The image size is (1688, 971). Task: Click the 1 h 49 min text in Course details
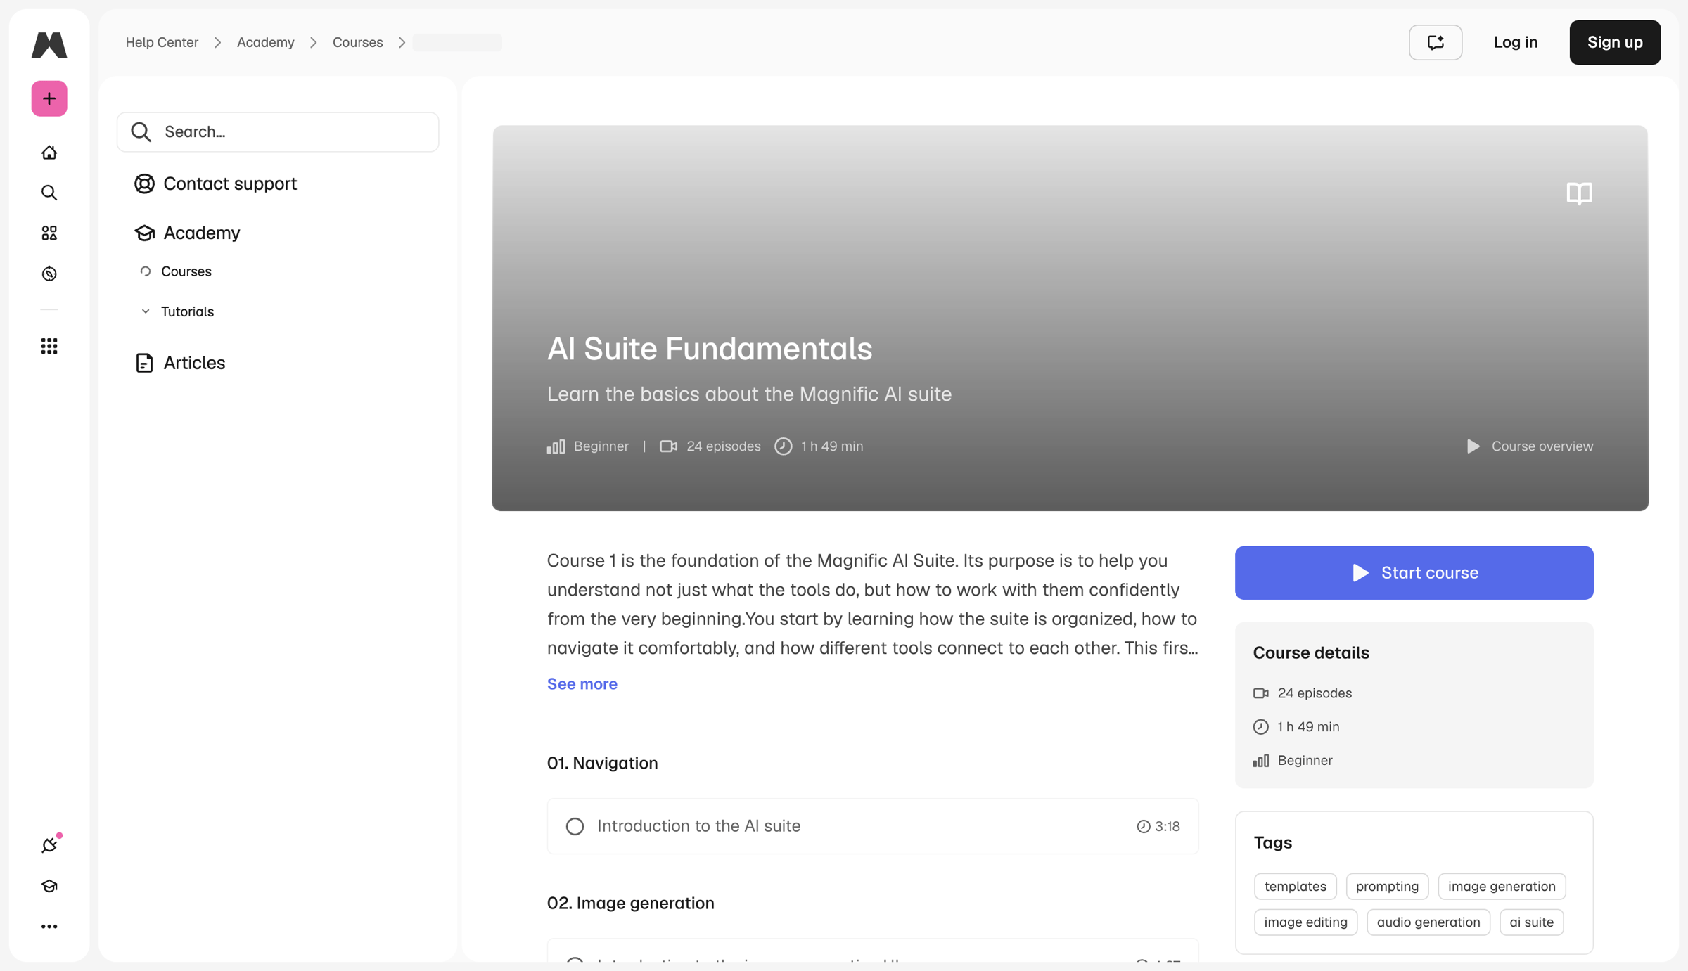click(1308, 727)
